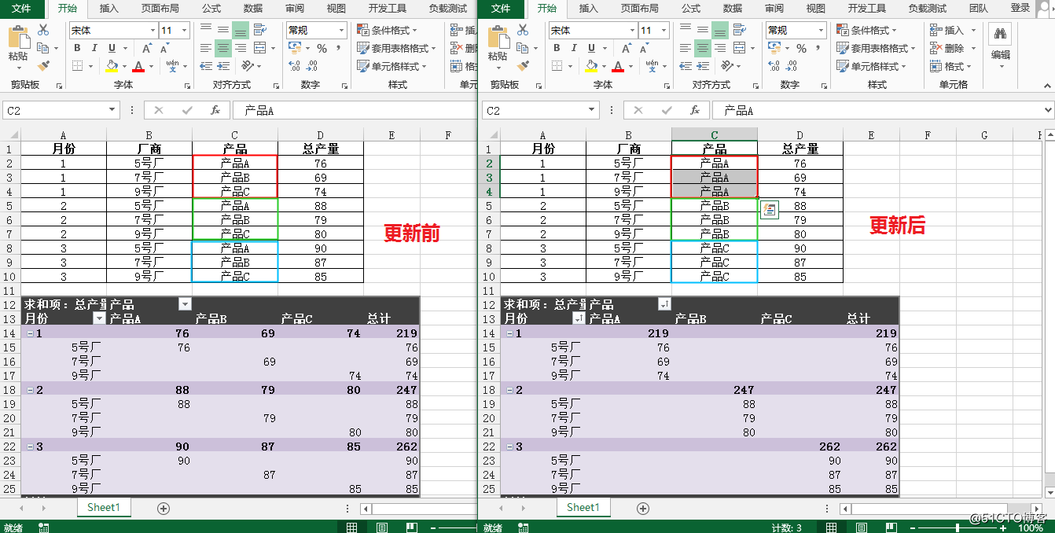
Task: Open the 常规 number format dropdown
Action: point(314,29)
